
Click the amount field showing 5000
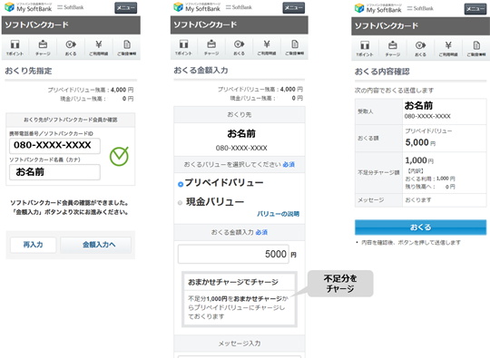coord(233,254)
